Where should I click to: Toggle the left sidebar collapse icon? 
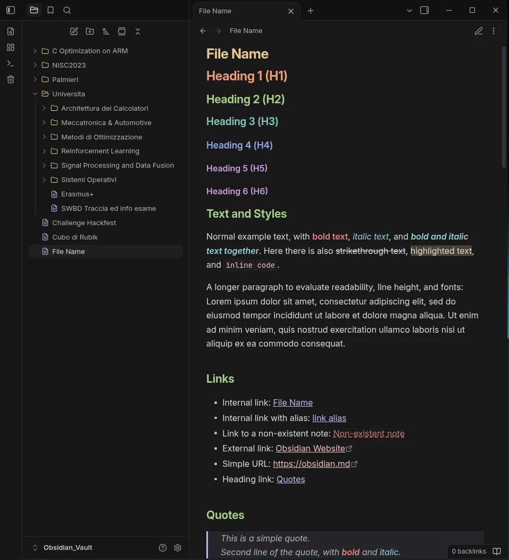pos(11,10)
